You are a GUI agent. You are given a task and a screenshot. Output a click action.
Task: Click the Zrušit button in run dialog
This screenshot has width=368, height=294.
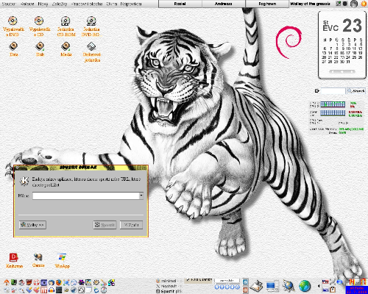click(x=131, y=225)
